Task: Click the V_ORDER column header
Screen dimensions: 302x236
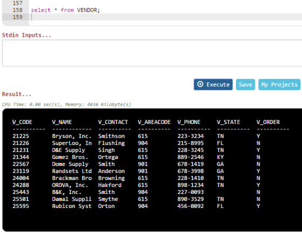Action: coord(268,122)
